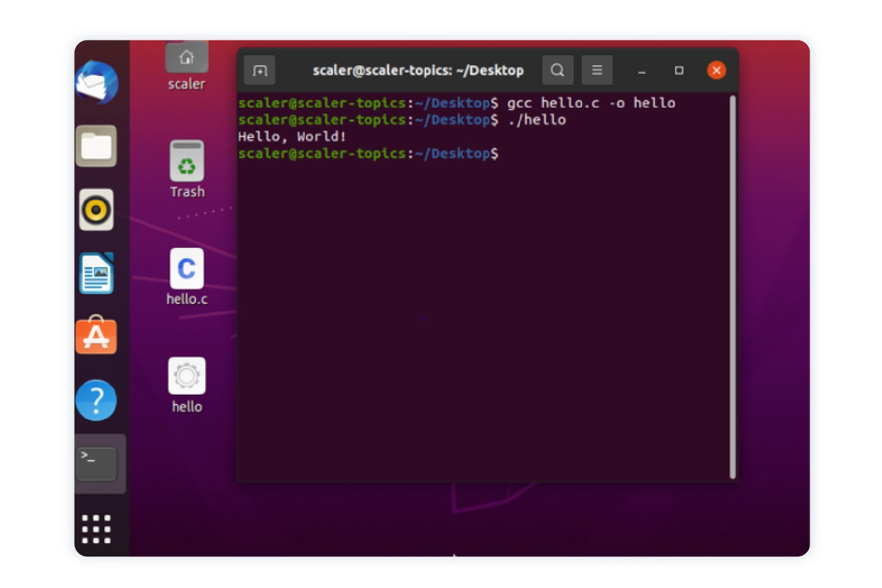Launch LibreOffice Writer from the dock
This screenshot has height=588, width=882.
point(96,274)
